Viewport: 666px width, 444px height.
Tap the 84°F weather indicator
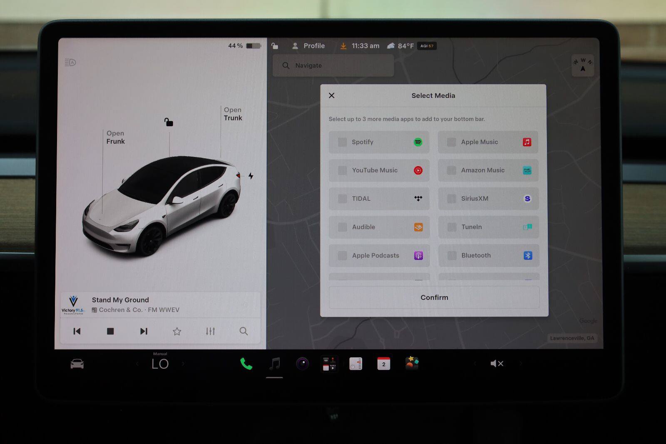point(401,46)
